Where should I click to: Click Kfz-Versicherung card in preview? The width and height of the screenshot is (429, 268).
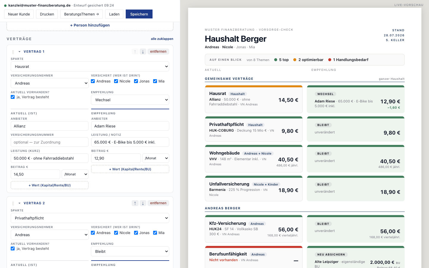point(254,229)
